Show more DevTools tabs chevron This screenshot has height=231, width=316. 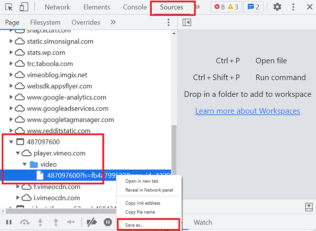[198, 7]
